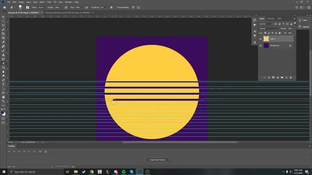Image resolution: width=312 pixels, height=175 pixels.
Task: Open smoothing options gear
Action: click(112, 7)
